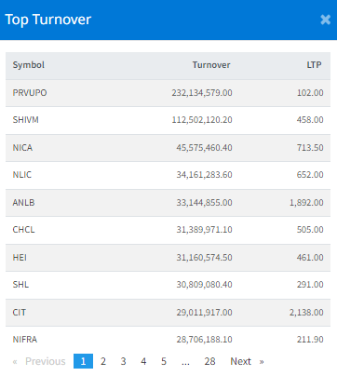
Task: Jump to last page 28
Action: click(209, 361)
